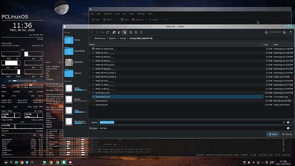Open Settings menu in KWrite window
Viewport: 295px width, 166px height.
pyautogui.click(x=141, y=14)
